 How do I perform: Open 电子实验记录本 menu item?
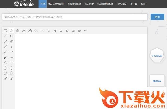point(56,4)
